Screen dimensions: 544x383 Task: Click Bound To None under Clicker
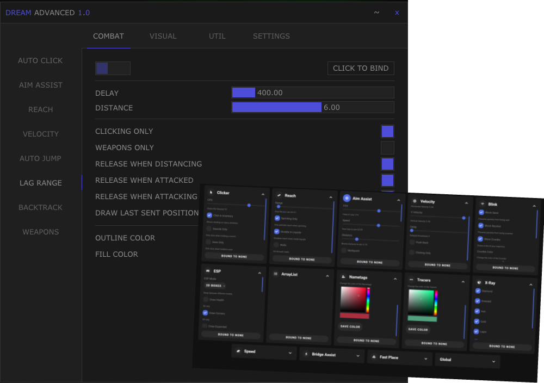[x=234, y=256]
